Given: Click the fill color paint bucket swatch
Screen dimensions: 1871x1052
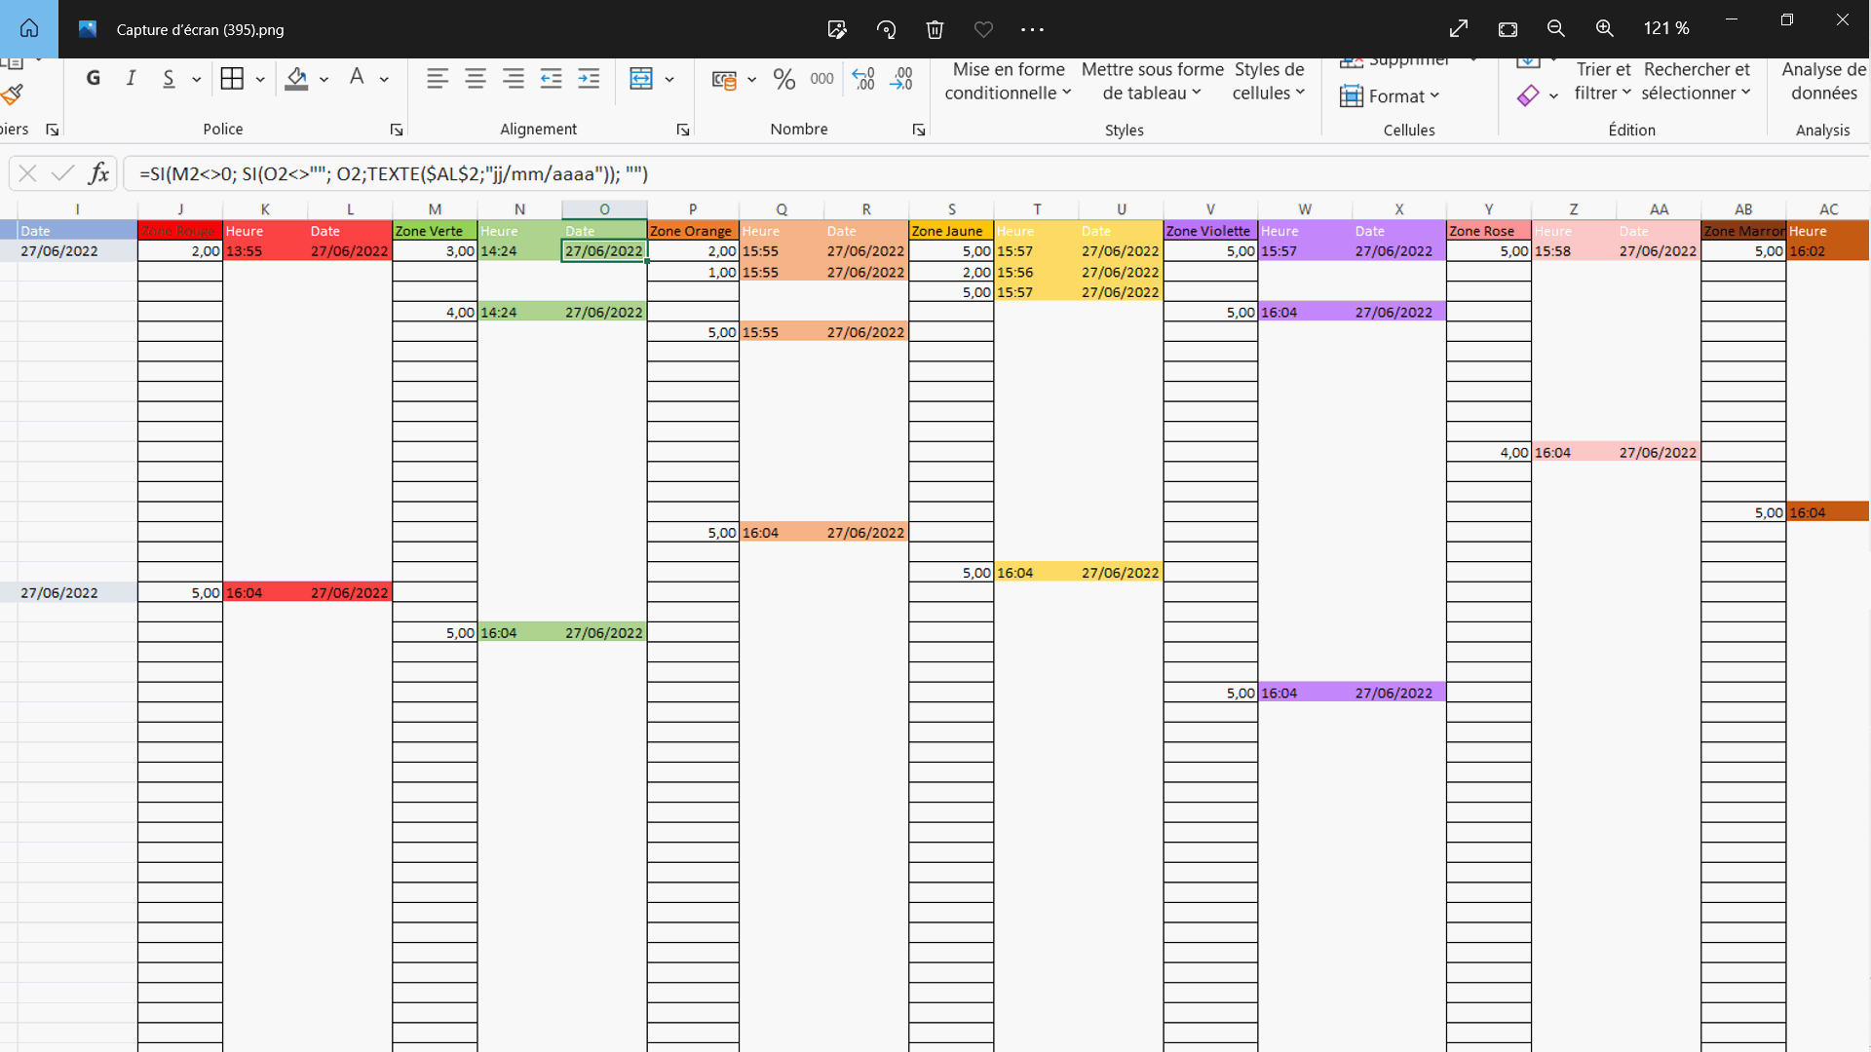Looking at the screenshot, I should click(x=296, y=79).
